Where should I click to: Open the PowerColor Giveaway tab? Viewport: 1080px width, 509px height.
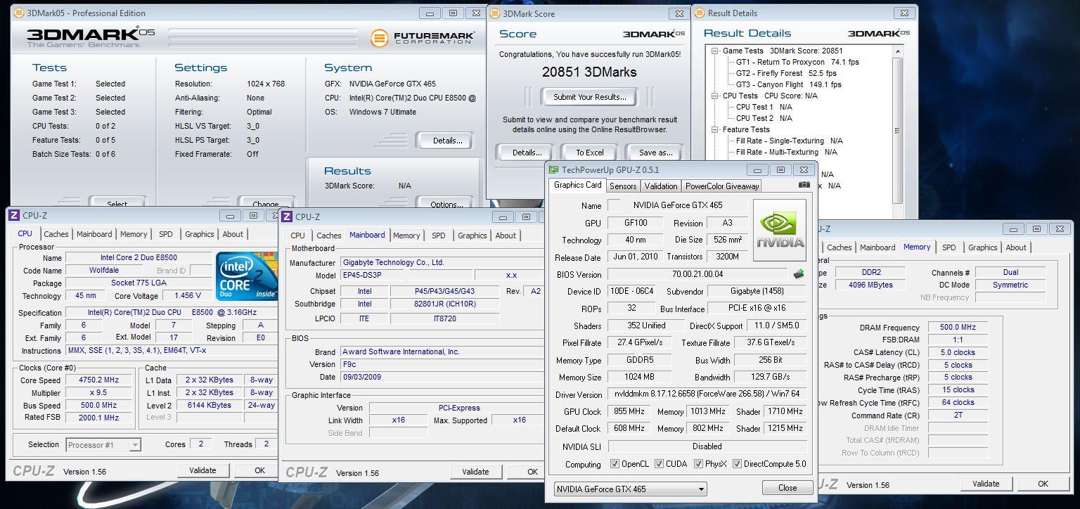tap(722, 186)
